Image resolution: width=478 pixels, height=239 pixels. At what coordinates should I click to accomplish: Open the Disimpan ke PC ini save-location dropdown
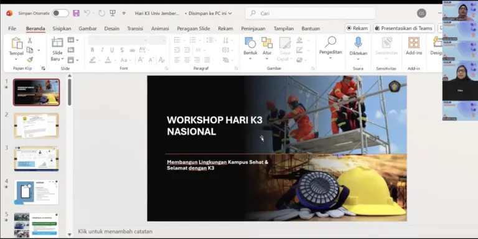click(210, 14)
